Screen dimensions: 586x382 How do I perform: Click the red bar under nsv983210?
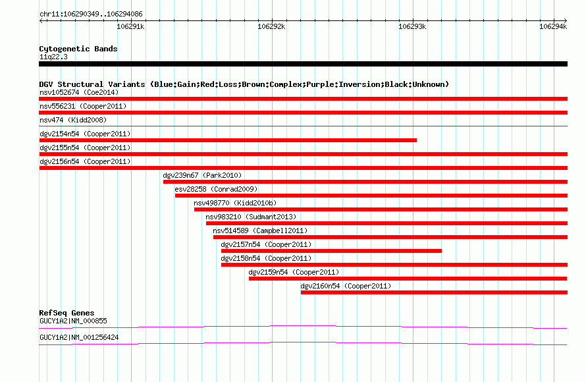(x=386, y=223)
